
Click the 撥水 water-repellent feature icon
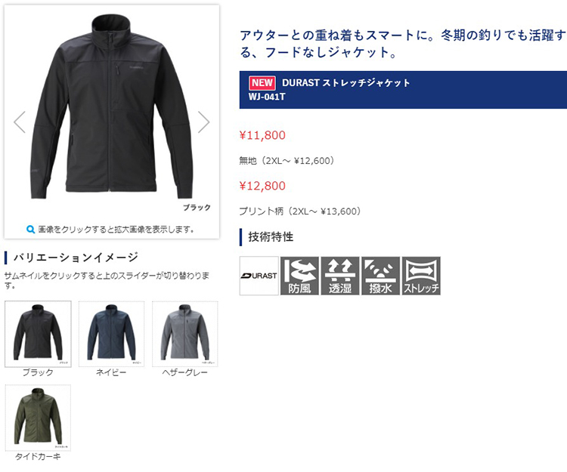381,276
